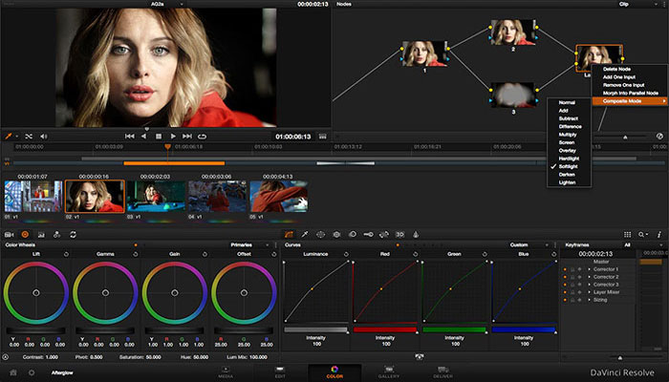Open the 3D stereoscopic palette icon

(x=399, y=235)
